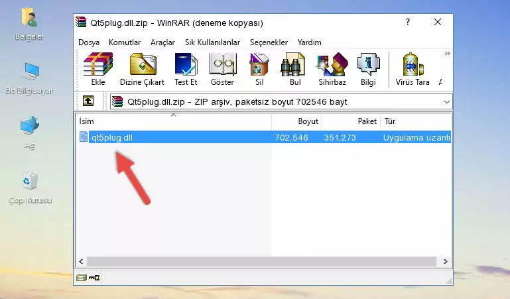Expand the toolbar overflow chevron
Viewport: 510px width, 299px height.
pyautogui.click(x=447, y=53)
